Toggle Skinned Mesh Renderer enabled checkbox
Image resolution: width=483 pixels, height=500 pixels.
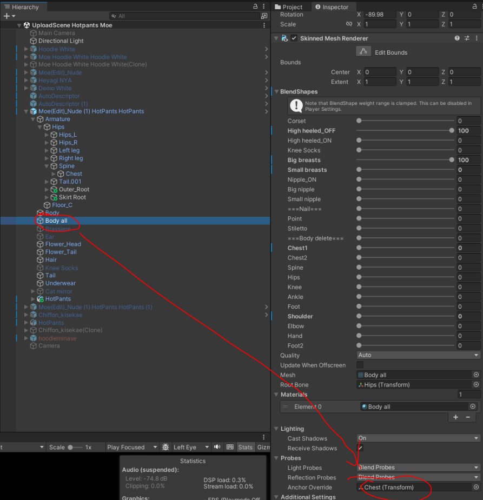pyautogui.click(x=294, y=38)
